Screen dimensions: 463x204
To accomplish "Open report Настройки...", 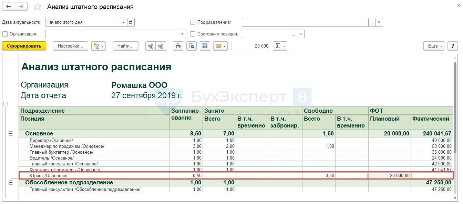I will [71, 46].
